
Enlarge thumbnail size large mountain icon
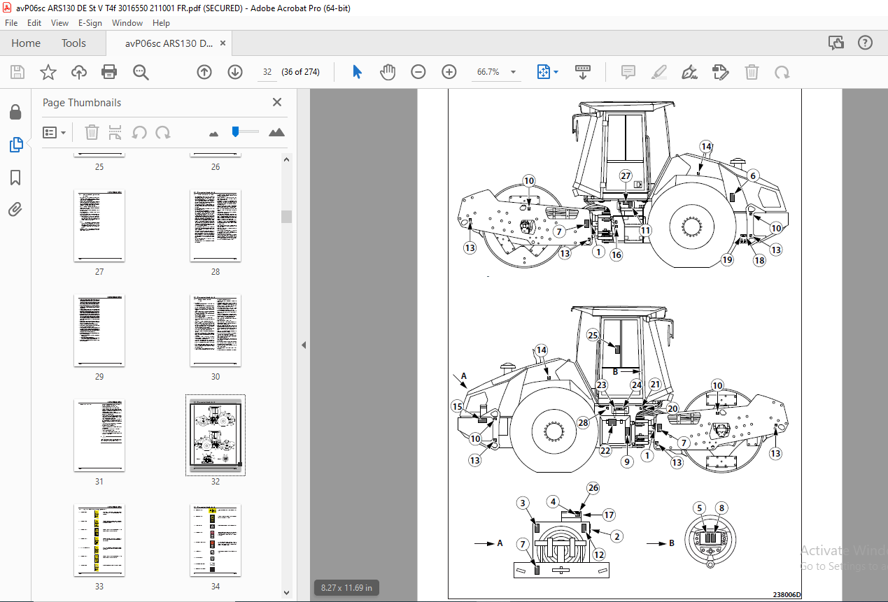pyautogui.click(x=276, y=132)
